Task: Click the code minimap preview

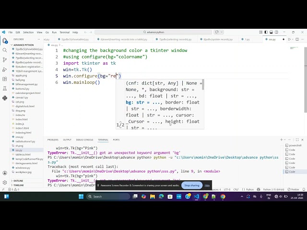Action: click(x=294, y=48)
